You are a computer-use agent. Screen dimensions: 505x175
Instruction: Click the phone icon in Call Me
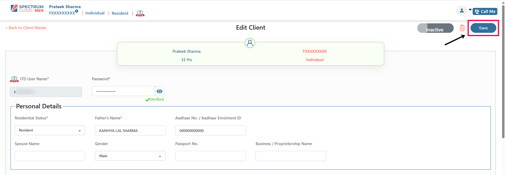coord(477,12)
